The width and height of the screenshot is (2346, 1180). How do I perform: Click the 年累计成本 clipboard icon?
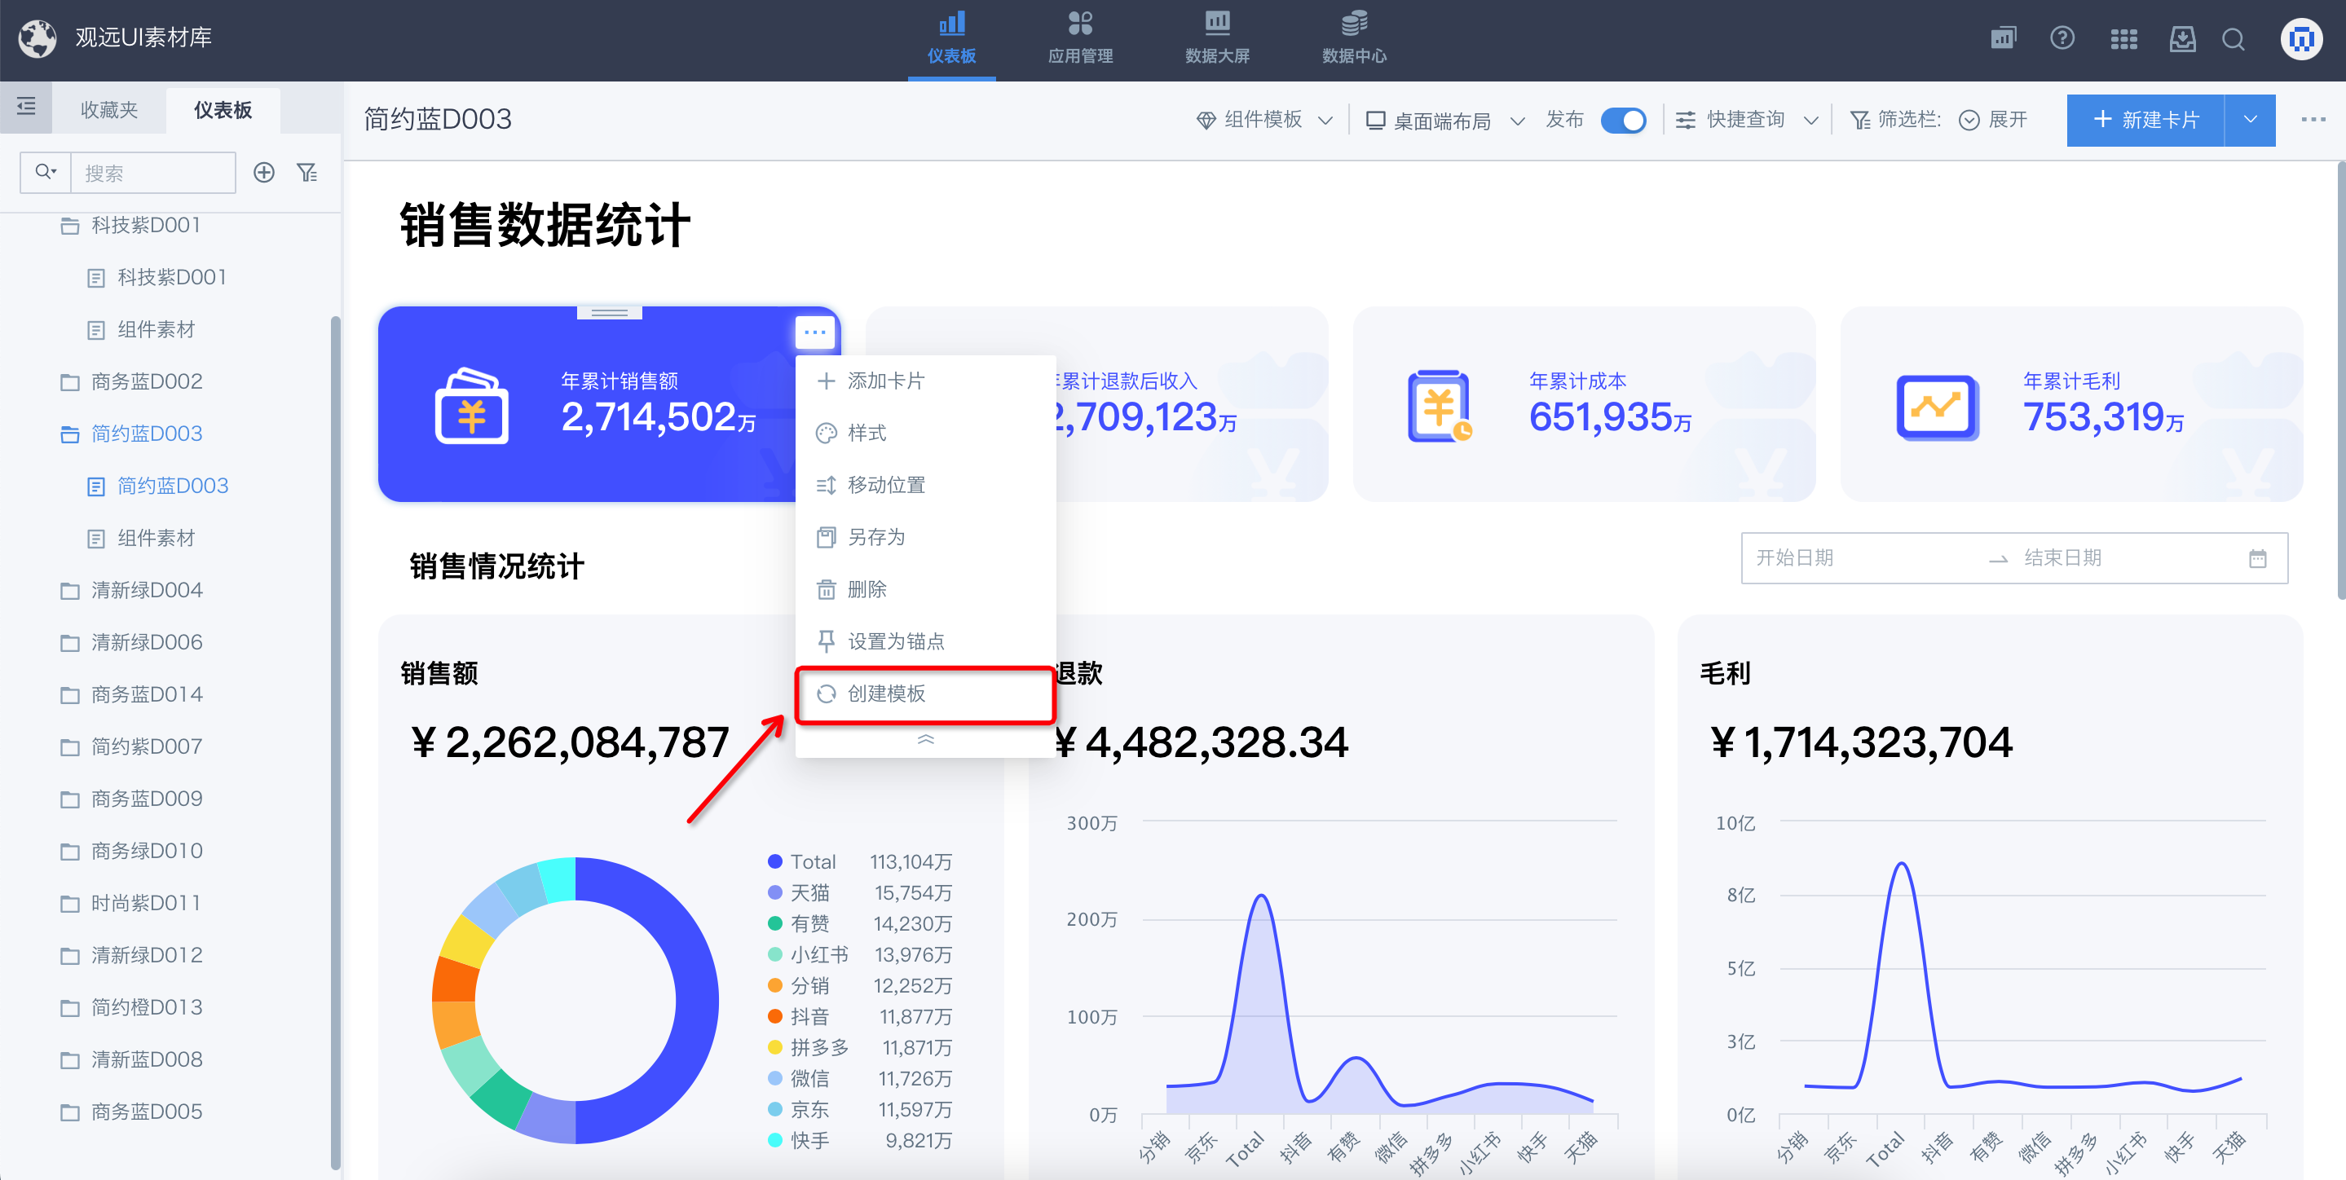click(x=1440, y=406)
